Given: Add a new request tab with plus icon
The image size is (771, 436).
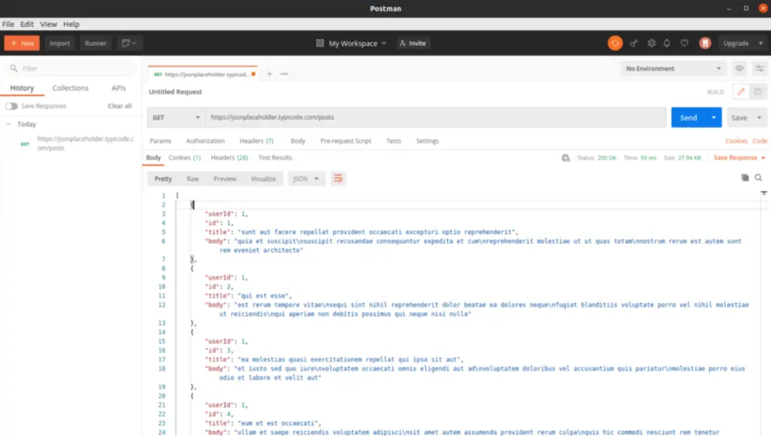Looking at the screenshot, I should [269, 73].
